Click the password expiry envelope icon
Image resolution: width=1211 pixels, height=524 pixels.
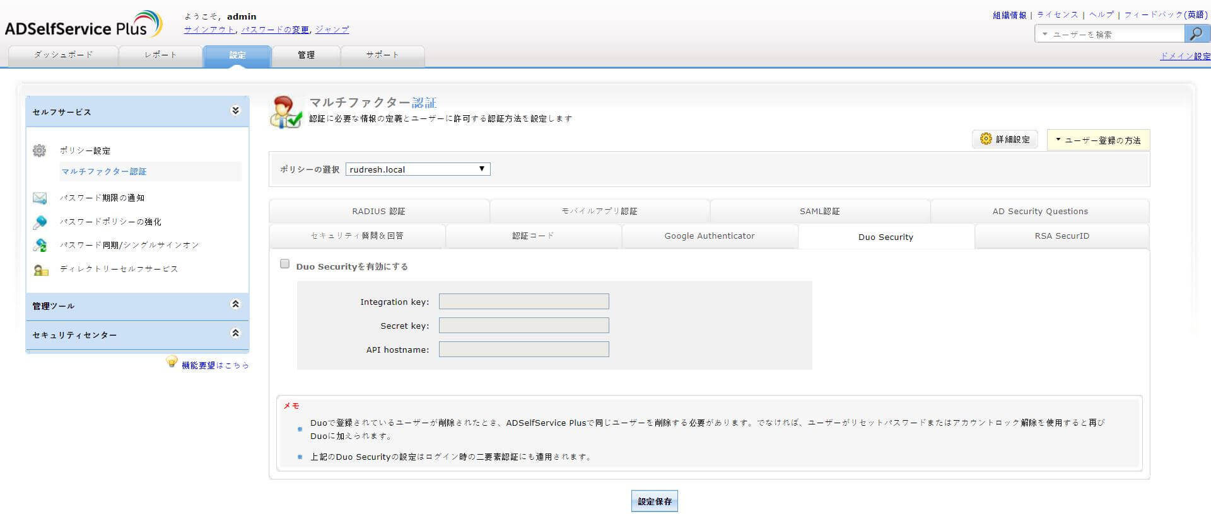[x=39, y=198]
